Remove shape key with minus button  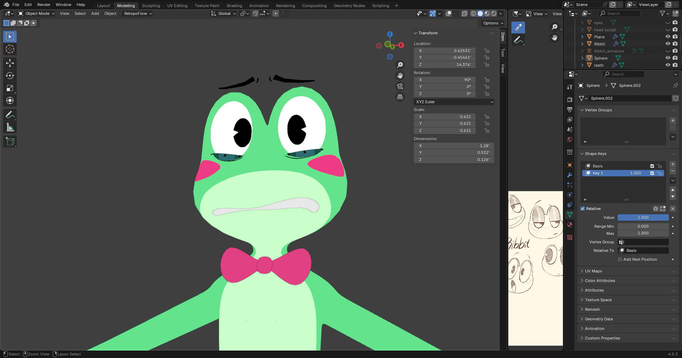coord(673,171)
